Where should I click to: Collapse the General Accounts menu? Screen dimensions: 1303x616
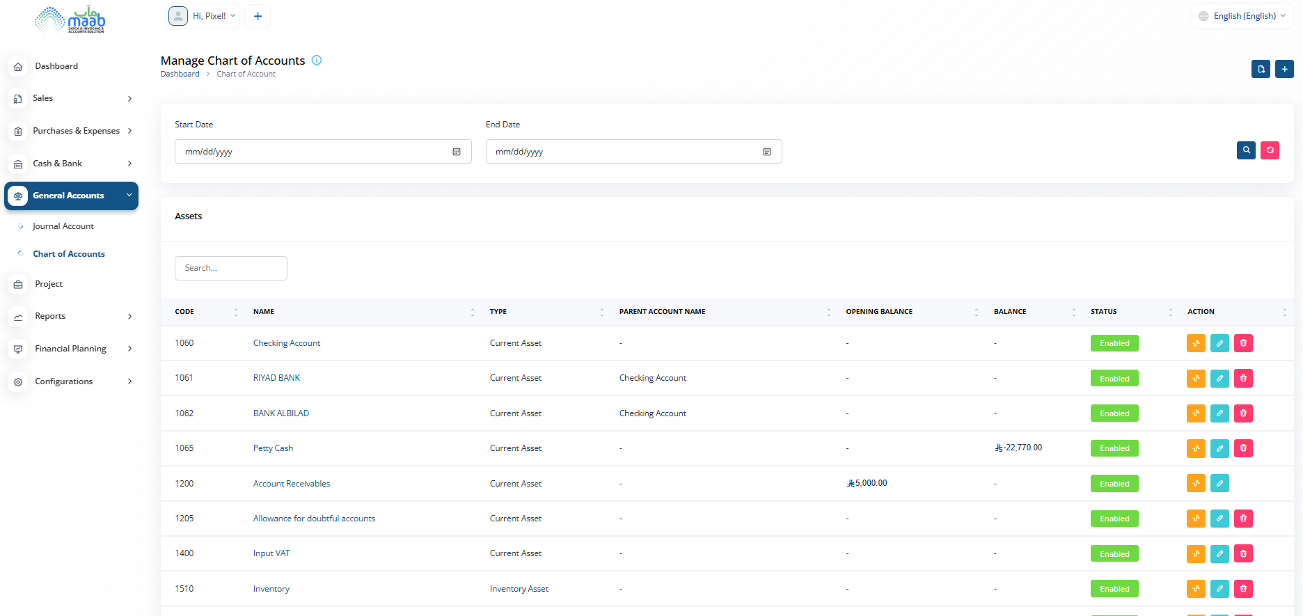tap(72, 196)
